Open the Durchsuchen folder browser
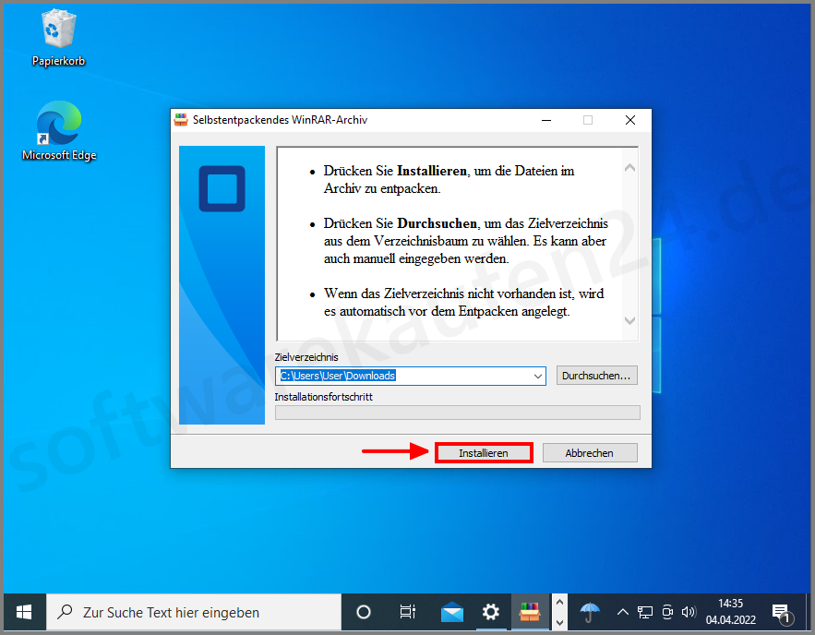Viewport: 815px width, 635px height. click(x=596, y=376)
